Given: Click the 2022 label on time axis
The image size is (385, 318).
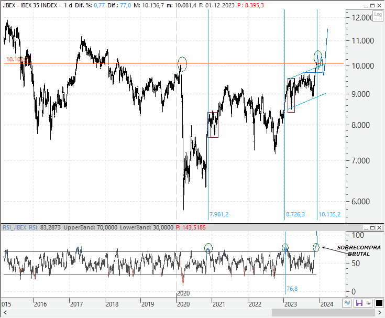Looking at the screenshot, I should pyautogui.click(x=255, y=304).
